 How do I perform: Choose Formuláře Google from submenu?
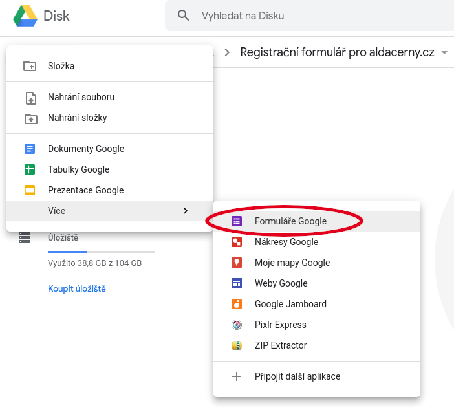coord(317,221)
